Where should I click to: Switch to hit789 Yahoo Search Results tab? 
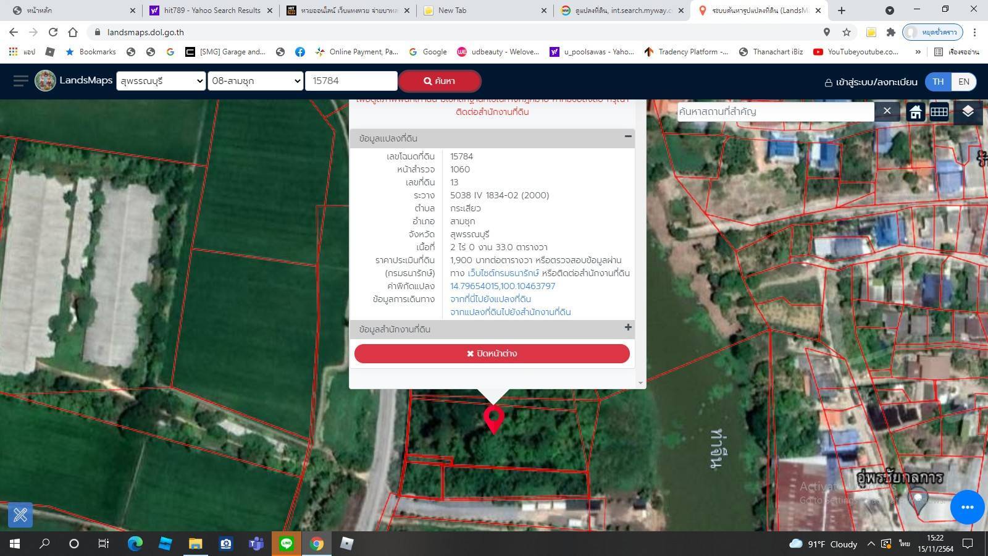(212, 11)
